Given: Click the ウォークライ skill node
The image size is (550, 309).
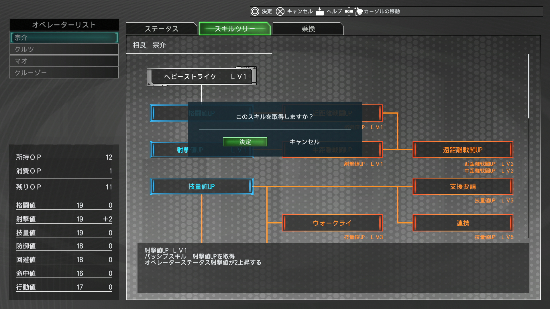Looking at the screenshot, I should (332, 223).
